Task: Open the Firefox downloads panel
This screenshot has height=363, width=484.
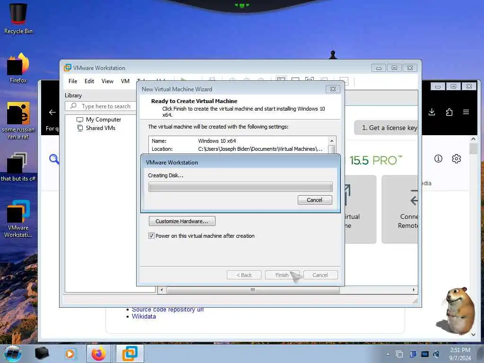Action: click(x=432, y=112)
